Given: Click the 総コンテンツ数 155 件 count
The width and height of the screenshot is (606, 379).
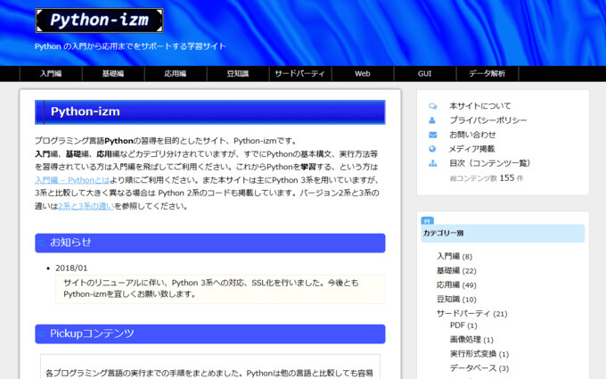Looking at the screenshot, I should pos(487,178).
